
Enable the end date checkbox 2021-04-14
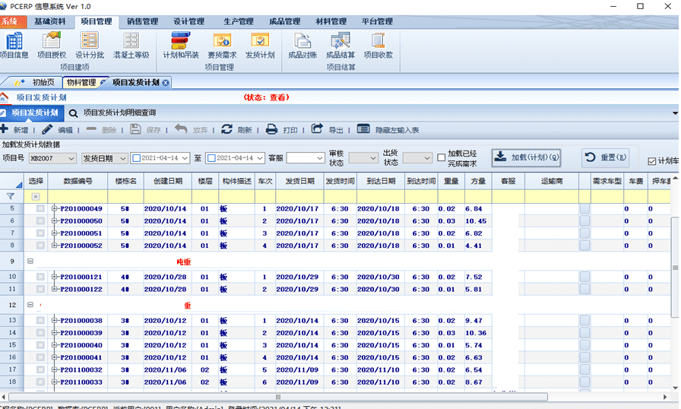tap(211, 158)
